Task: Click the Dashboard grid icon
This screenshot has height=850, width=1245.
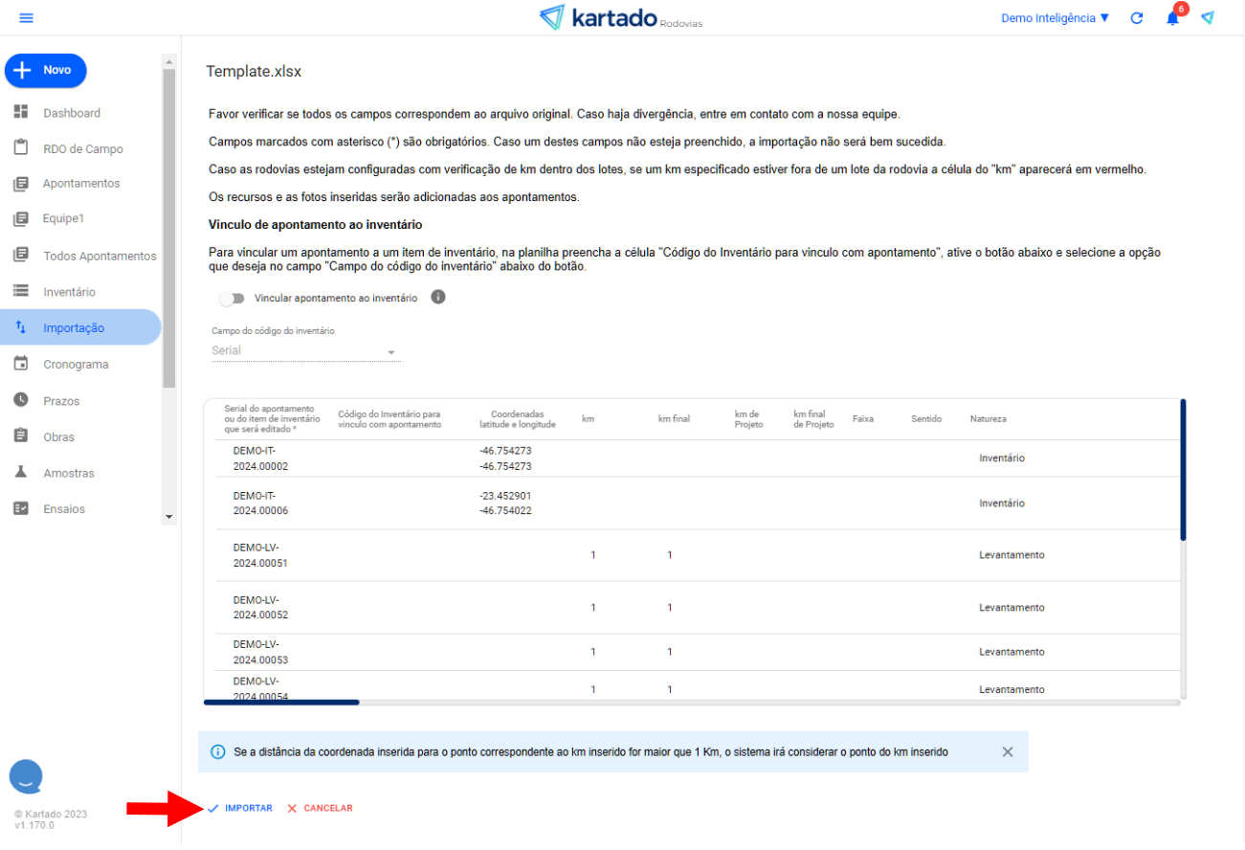Action: click(21, 112)
